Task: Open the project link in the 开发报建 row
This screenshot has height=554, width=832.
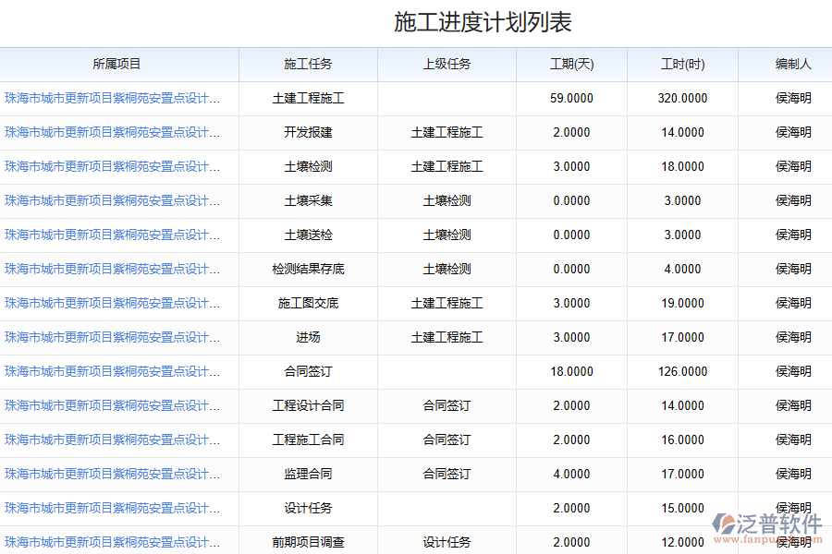Action: [112, 133]
